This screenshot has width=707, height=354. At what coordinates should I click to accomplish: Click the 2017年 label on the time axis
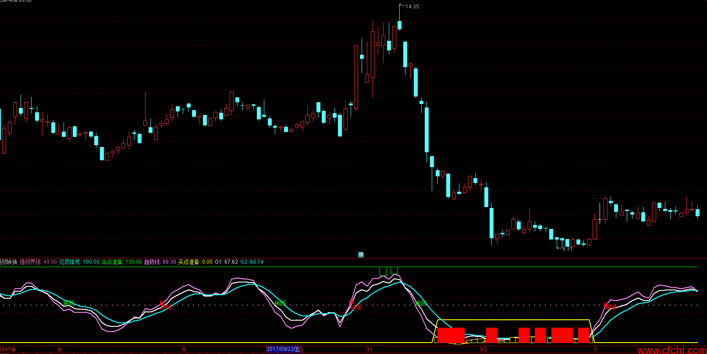click(x=8, y=350)
